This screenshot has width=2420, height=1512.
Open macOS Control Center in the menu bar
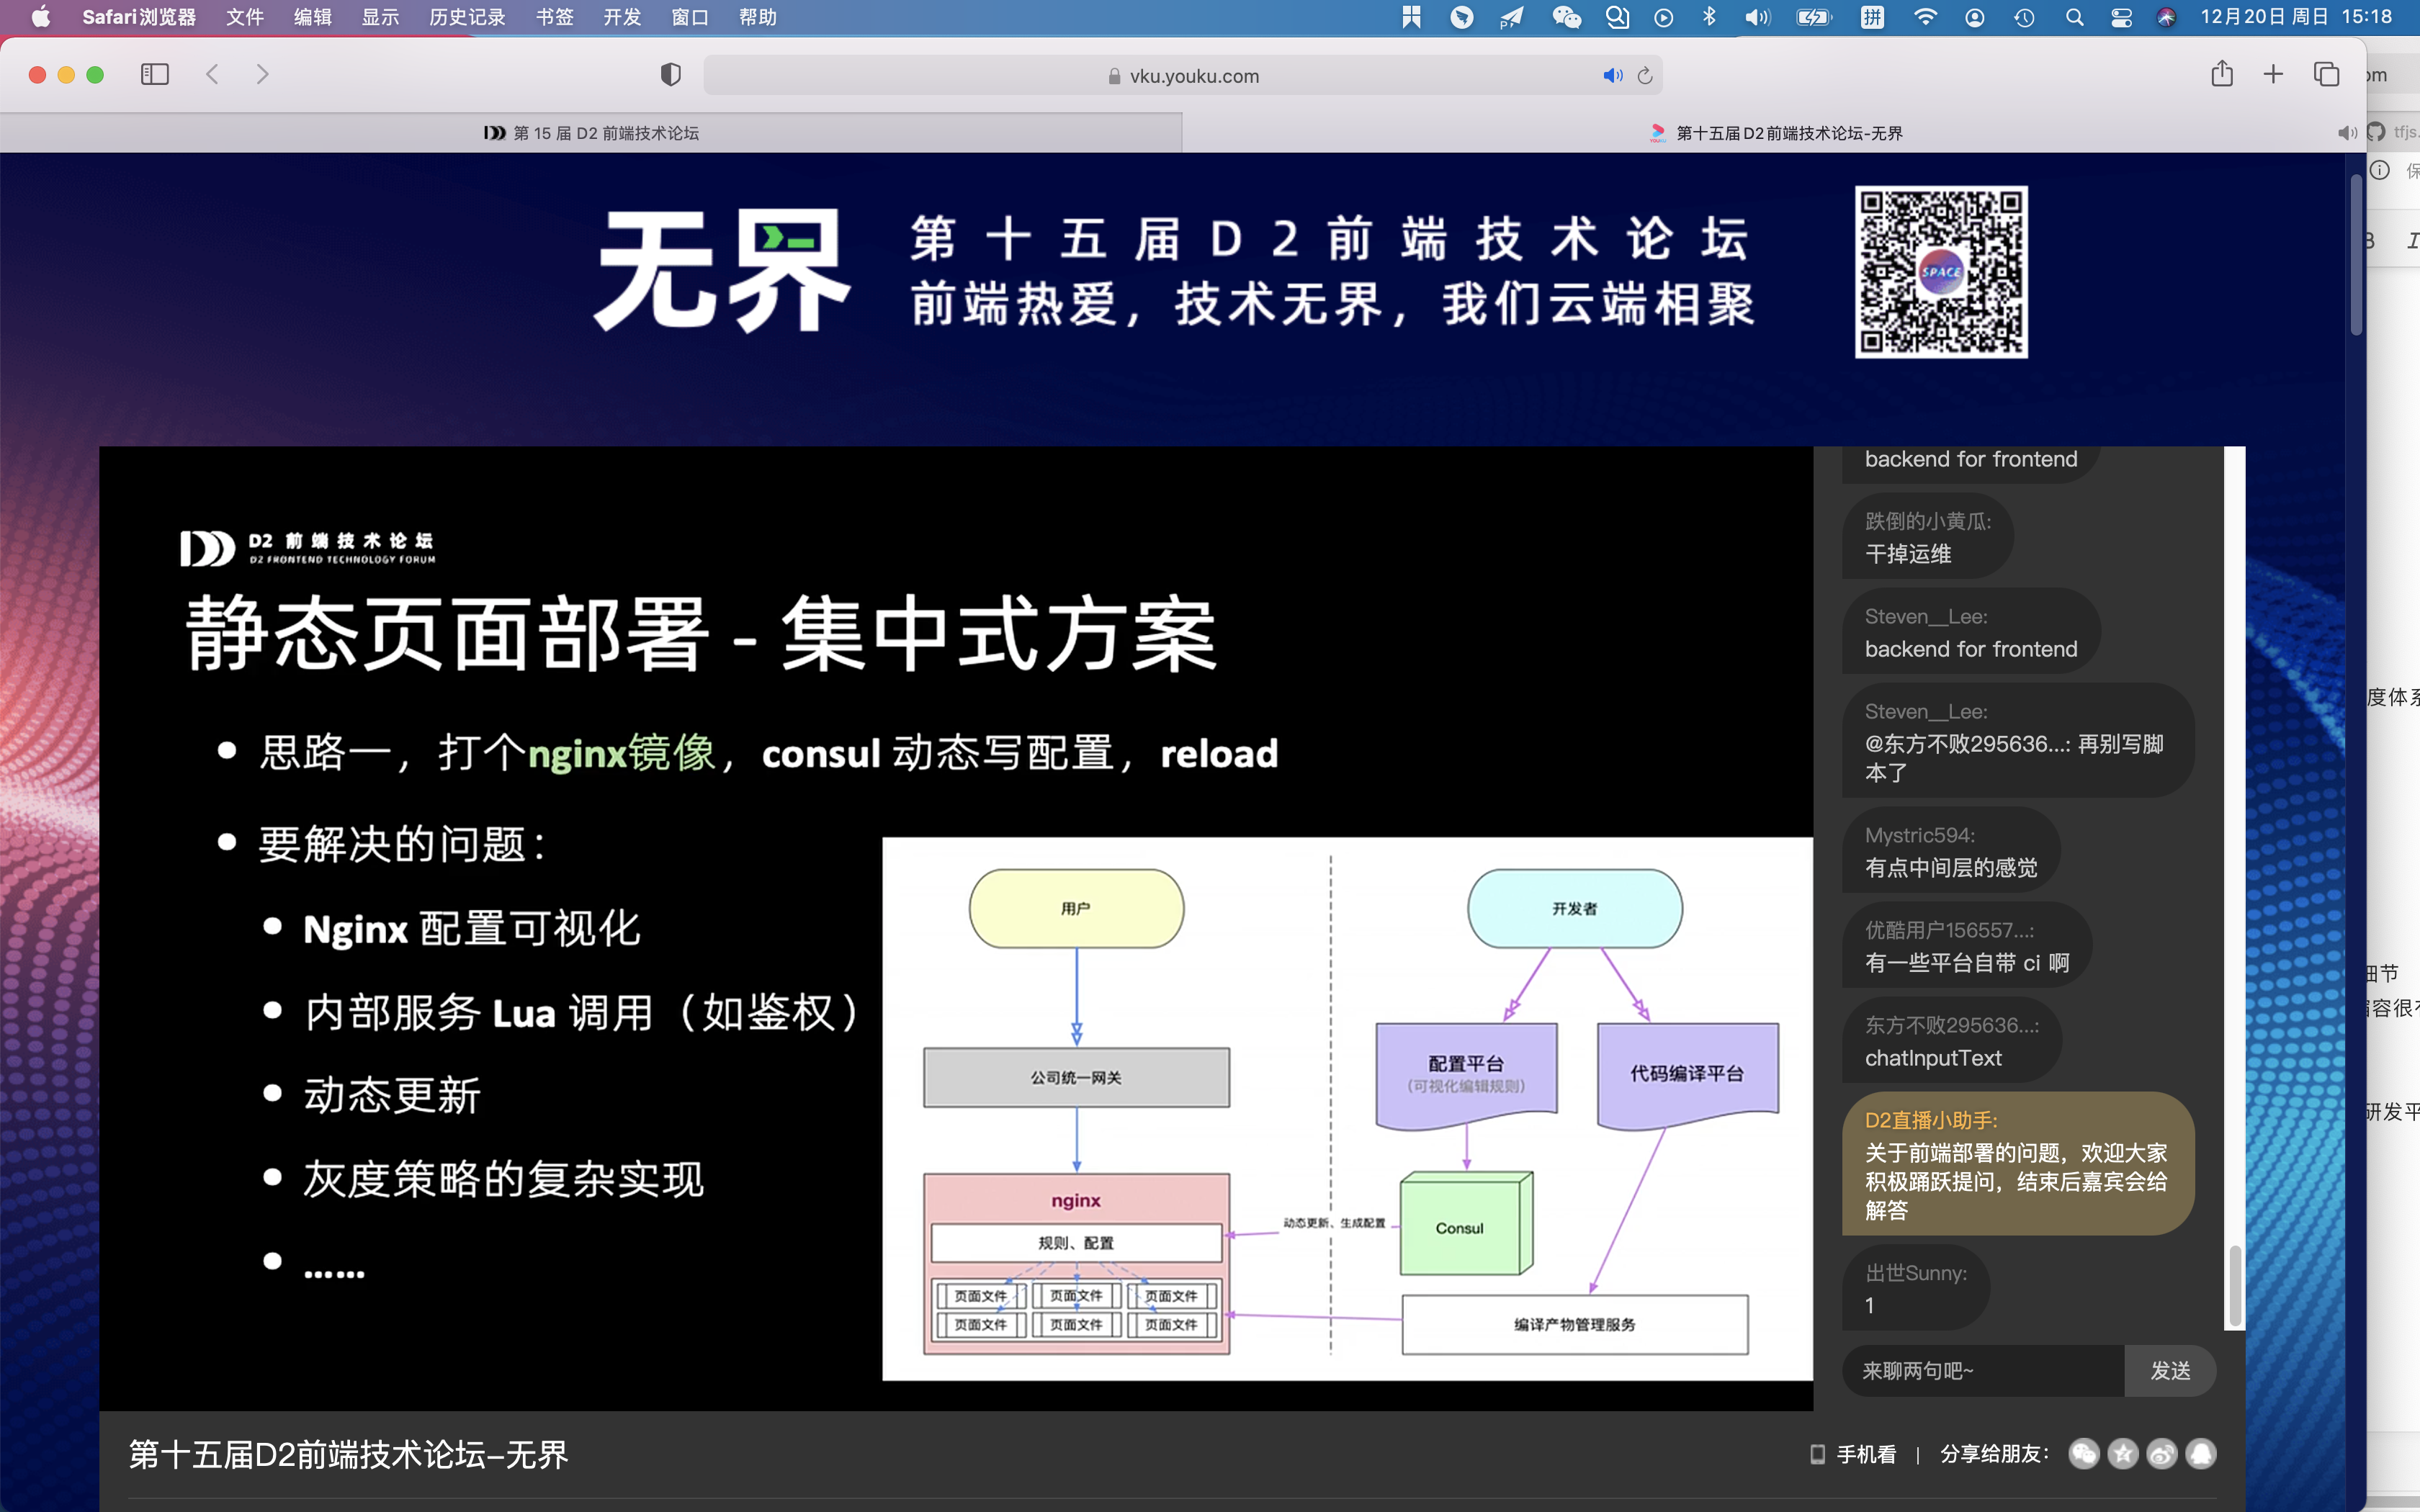coord(2121,17)
